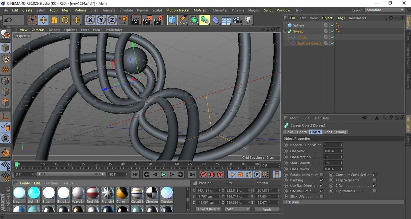Select the Sphere object in Object Manager
Image resolution: width=411 pixels, height=219 pixels.
pyautogui.click(x=298, y=25)
